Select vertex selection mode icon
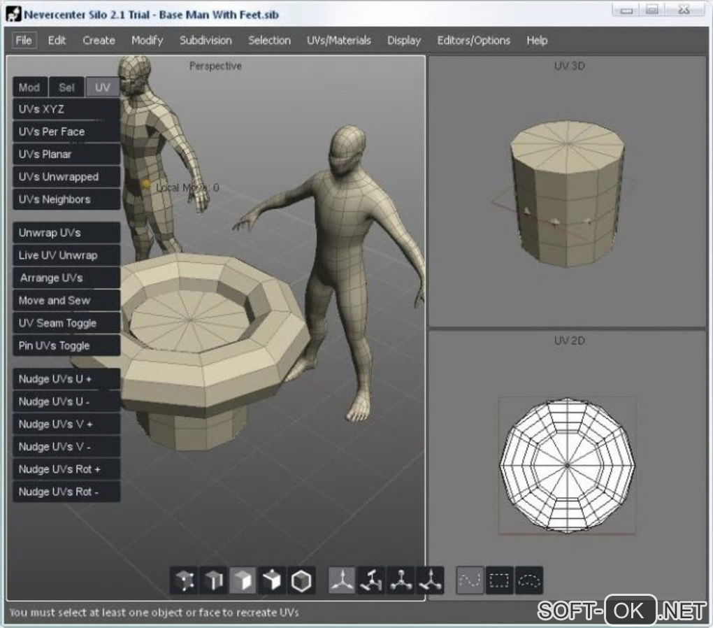Screen dimensions: 713x628 185,580
